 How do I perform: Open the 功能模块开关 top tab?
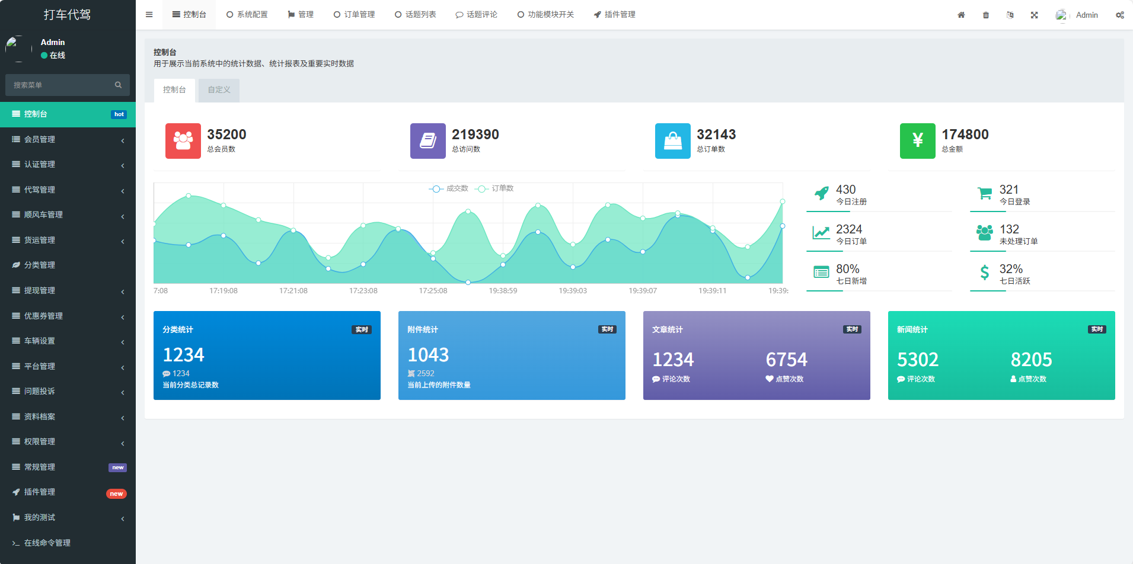coord(545,15)
